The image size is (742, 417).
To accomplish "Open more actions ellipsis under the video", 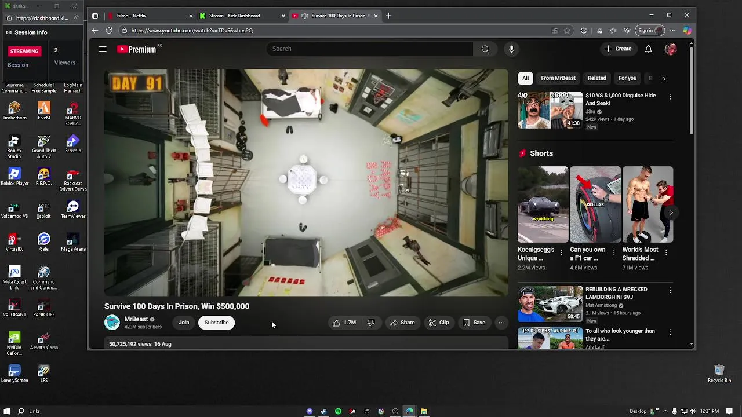I will coord(501,323).
